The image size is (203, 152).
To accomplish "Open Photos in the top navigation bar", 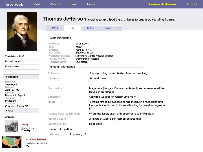I will coord(55,4).
